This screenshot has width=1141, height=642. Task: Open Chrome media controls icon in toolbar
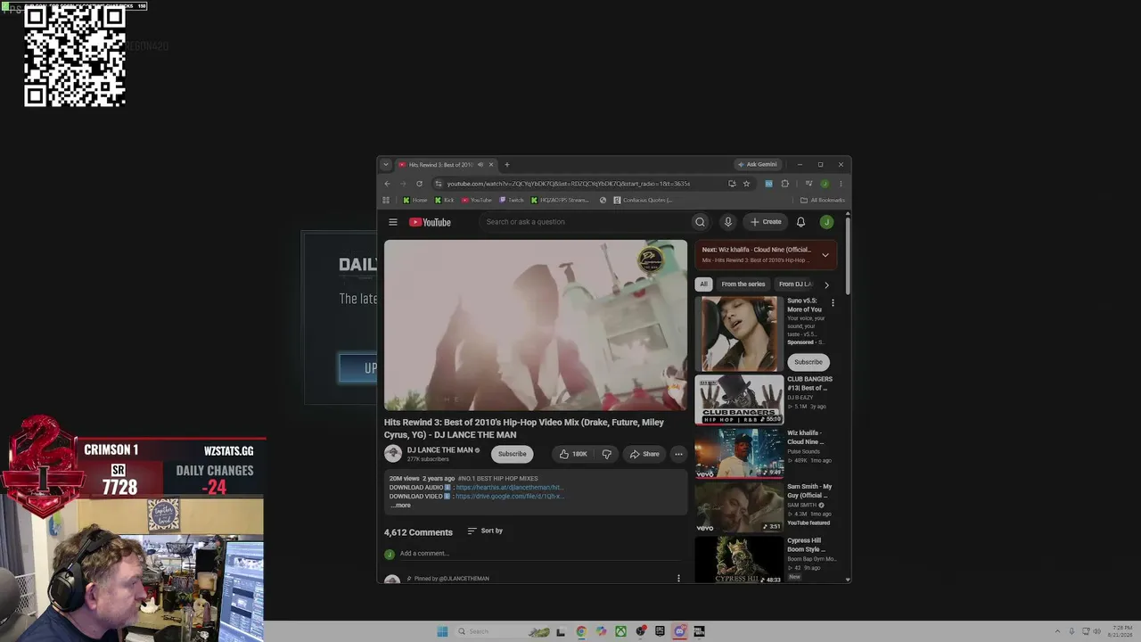tap(809, 184)
